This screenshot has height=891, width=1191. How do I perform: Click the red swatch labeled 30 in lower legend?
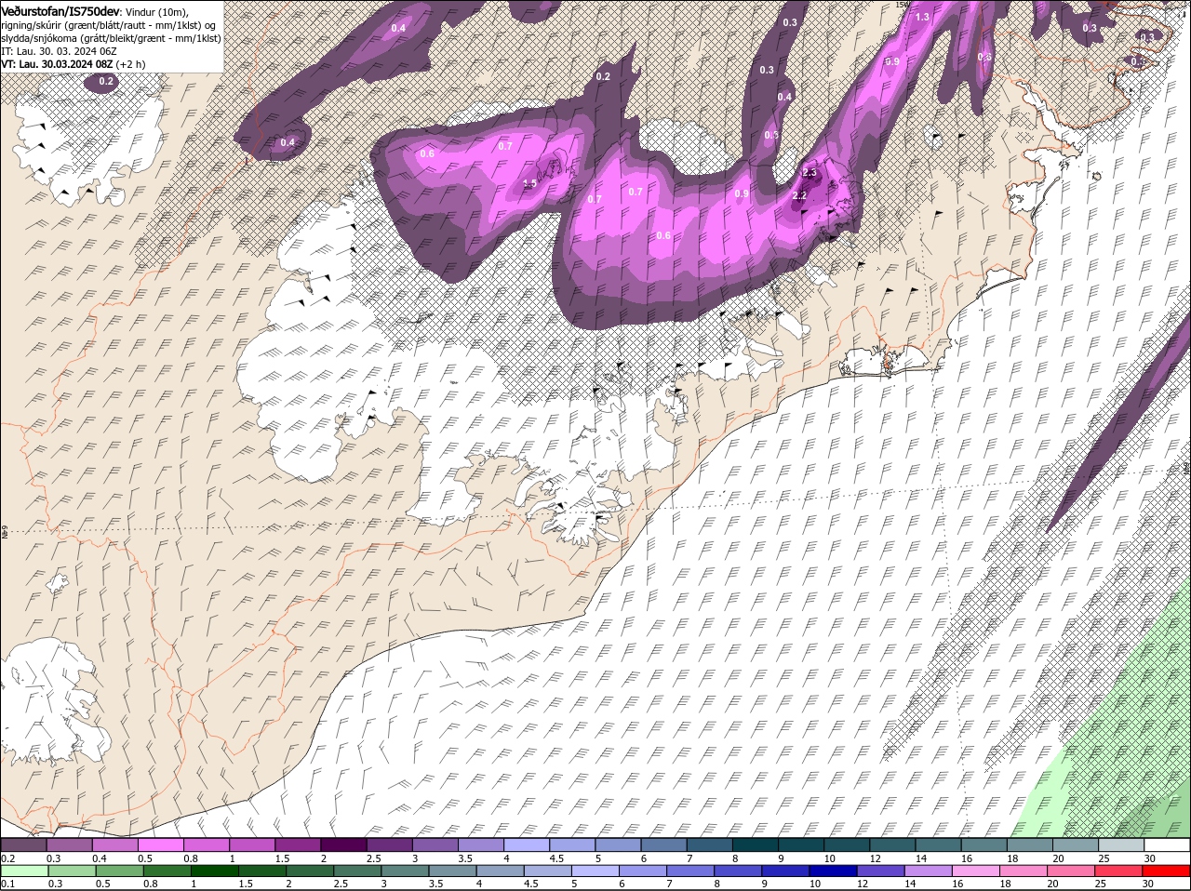tap(1167, 871)
